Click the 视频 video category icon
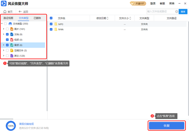Image resolution: width=189 pixels, height=131 pixels. [12, 40]
